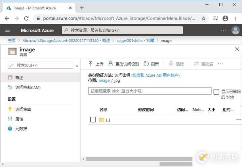Open the Access policy (访问策略) menu item
This screenshot has width=242, height=167.
[23, 109]
